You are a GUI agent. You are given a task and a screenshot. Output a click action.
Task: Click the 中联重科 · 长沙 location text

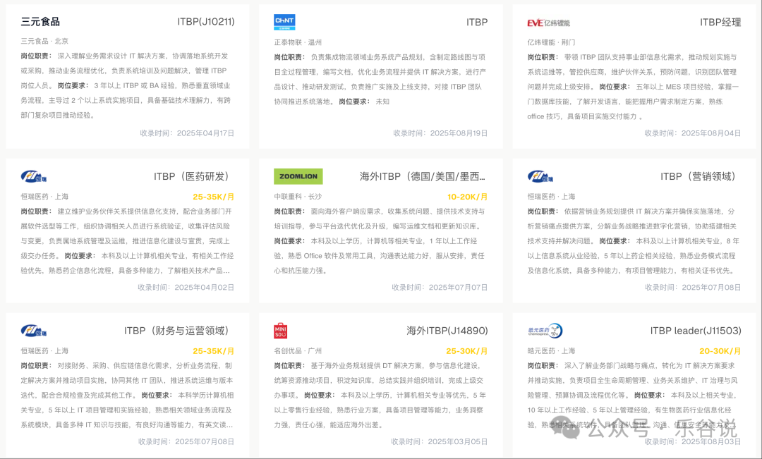click(298, 197)
